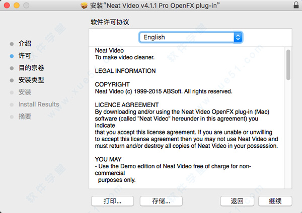Select the 摘要 summary step

click(x=25, y=117)
